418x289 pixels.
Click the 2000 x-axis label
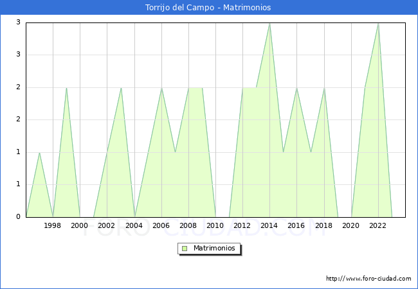coord(80,225)
